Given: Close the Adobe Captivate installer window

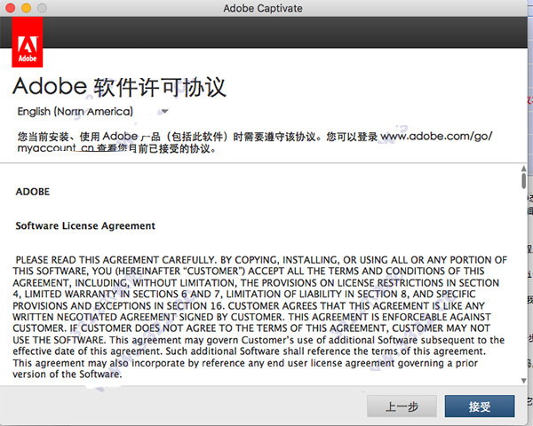Looking at the screenshot, I should point(10,8).
